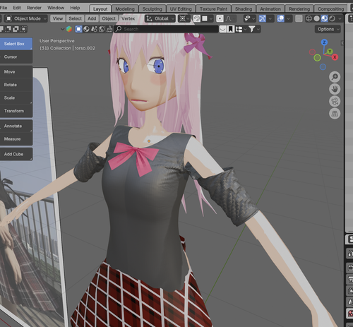Switch to rendered viewport shading
Screen dimensions: 353x327
click(332, 18)
